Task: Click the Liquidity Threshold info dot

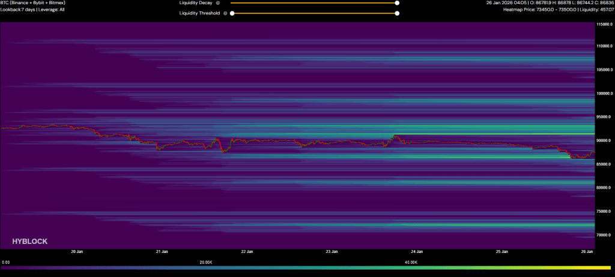Action: click(x=225, y=13)
